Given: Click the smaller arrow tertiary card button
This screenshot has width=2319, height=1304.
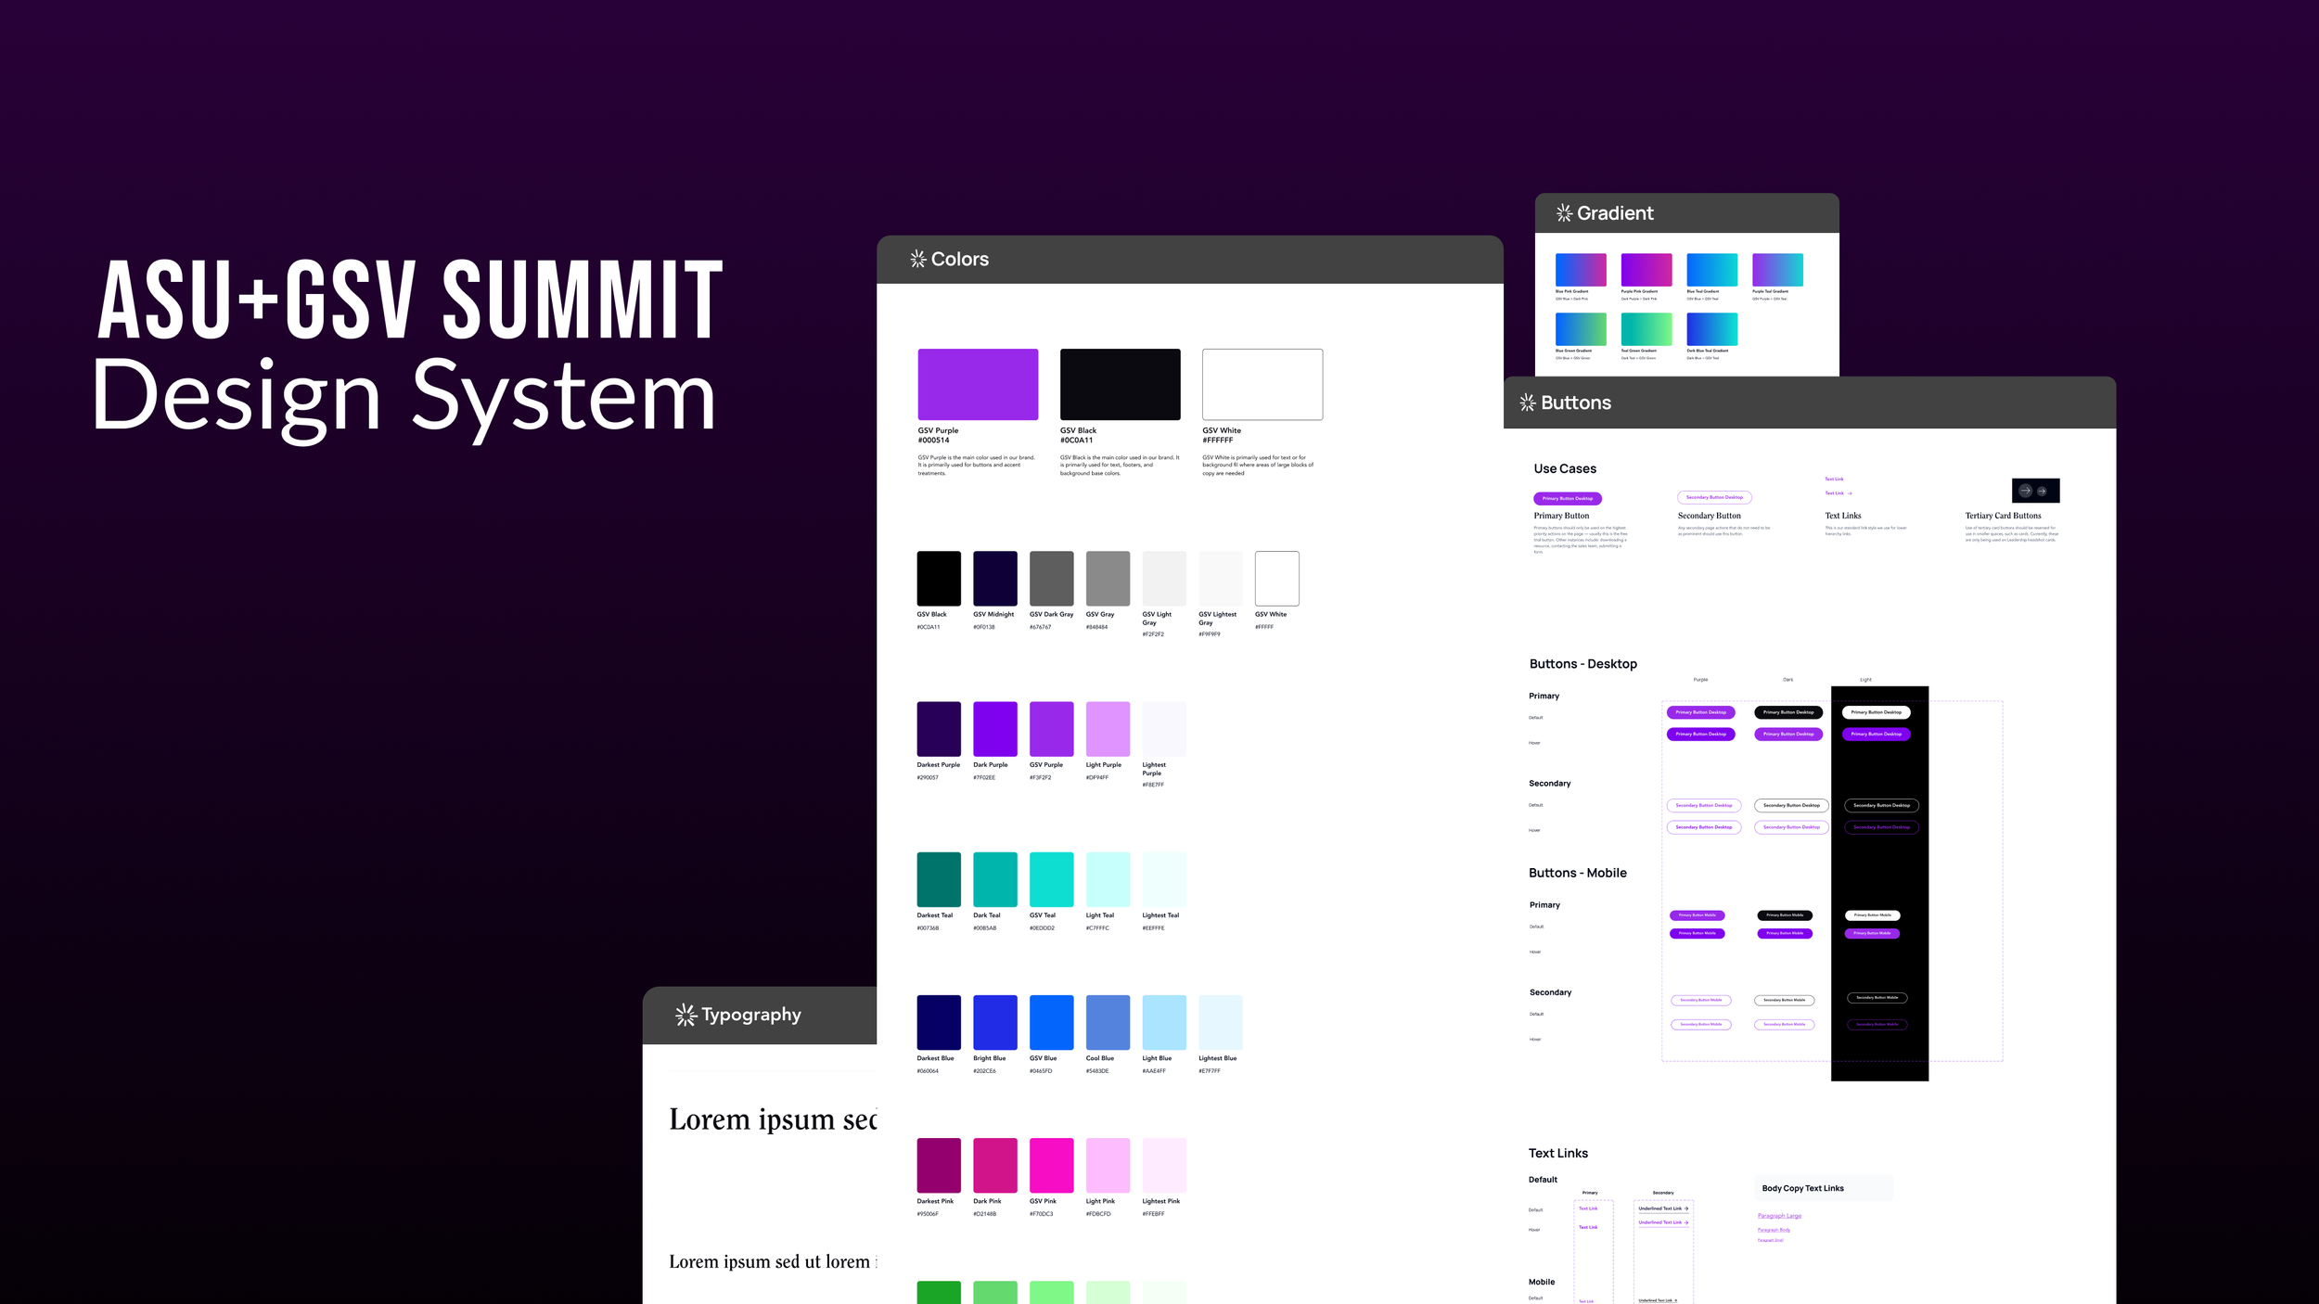Looking at the screenshot, I should pyautogui.click(x=2042, y=491).
